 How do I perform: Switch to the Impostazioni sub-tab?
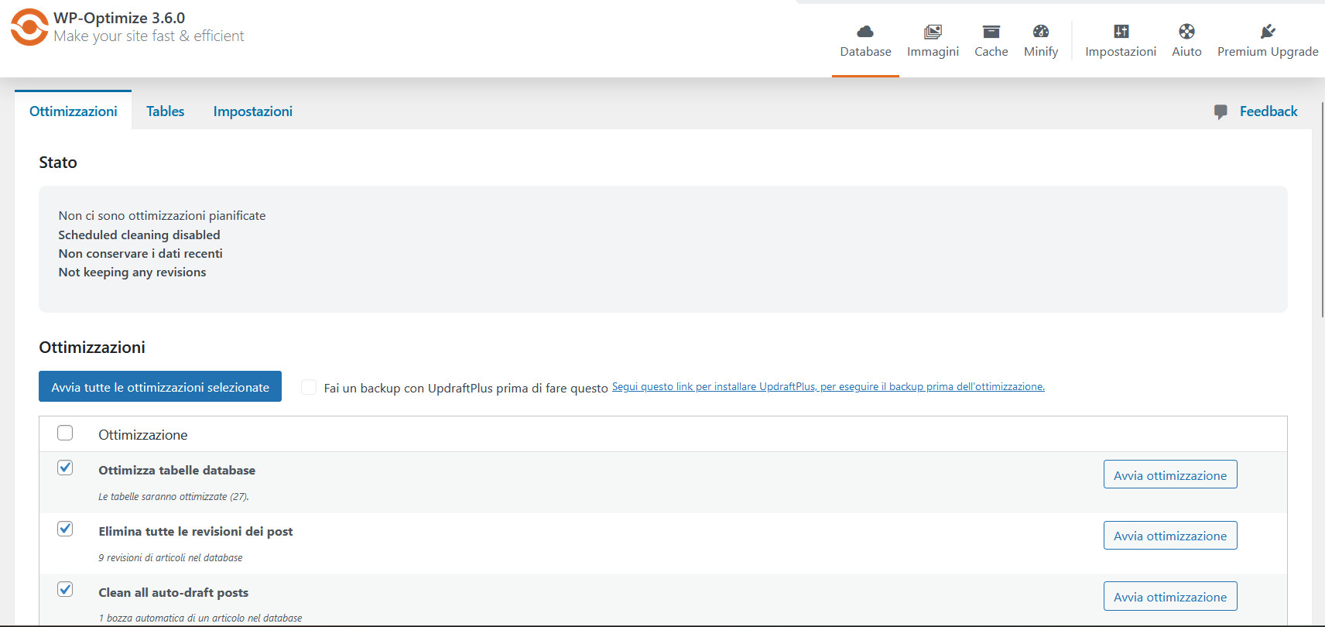tap(252, 111)
